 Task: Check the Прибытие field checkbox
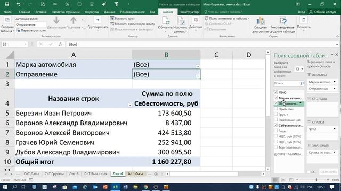276,109
